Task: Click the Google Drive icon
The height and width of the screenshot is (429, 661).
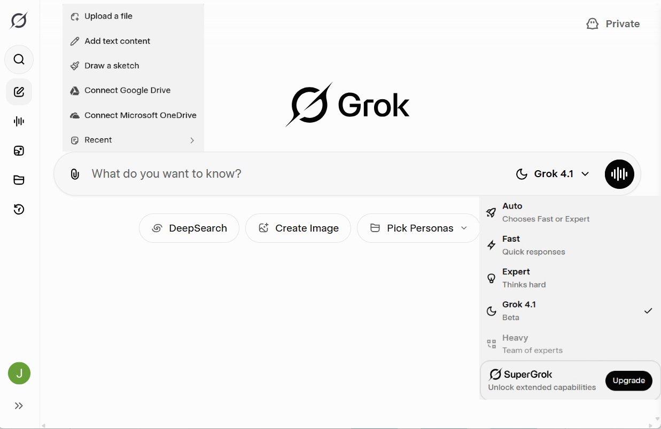Action: click(75, 91)
